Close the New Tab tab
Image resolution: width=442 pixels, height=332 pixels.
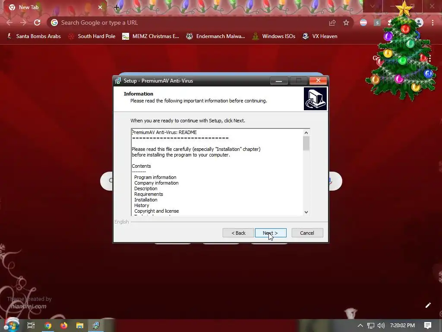pyautogui.click(x=100, y=7)
